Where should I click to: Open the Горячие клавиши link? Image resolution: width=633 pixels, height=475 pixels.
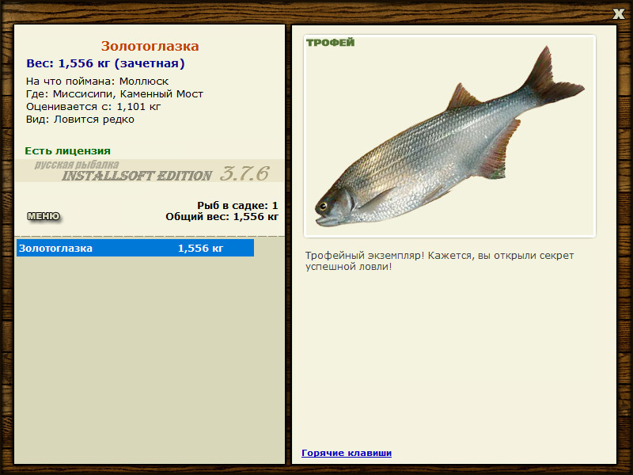tap(347, 453)
